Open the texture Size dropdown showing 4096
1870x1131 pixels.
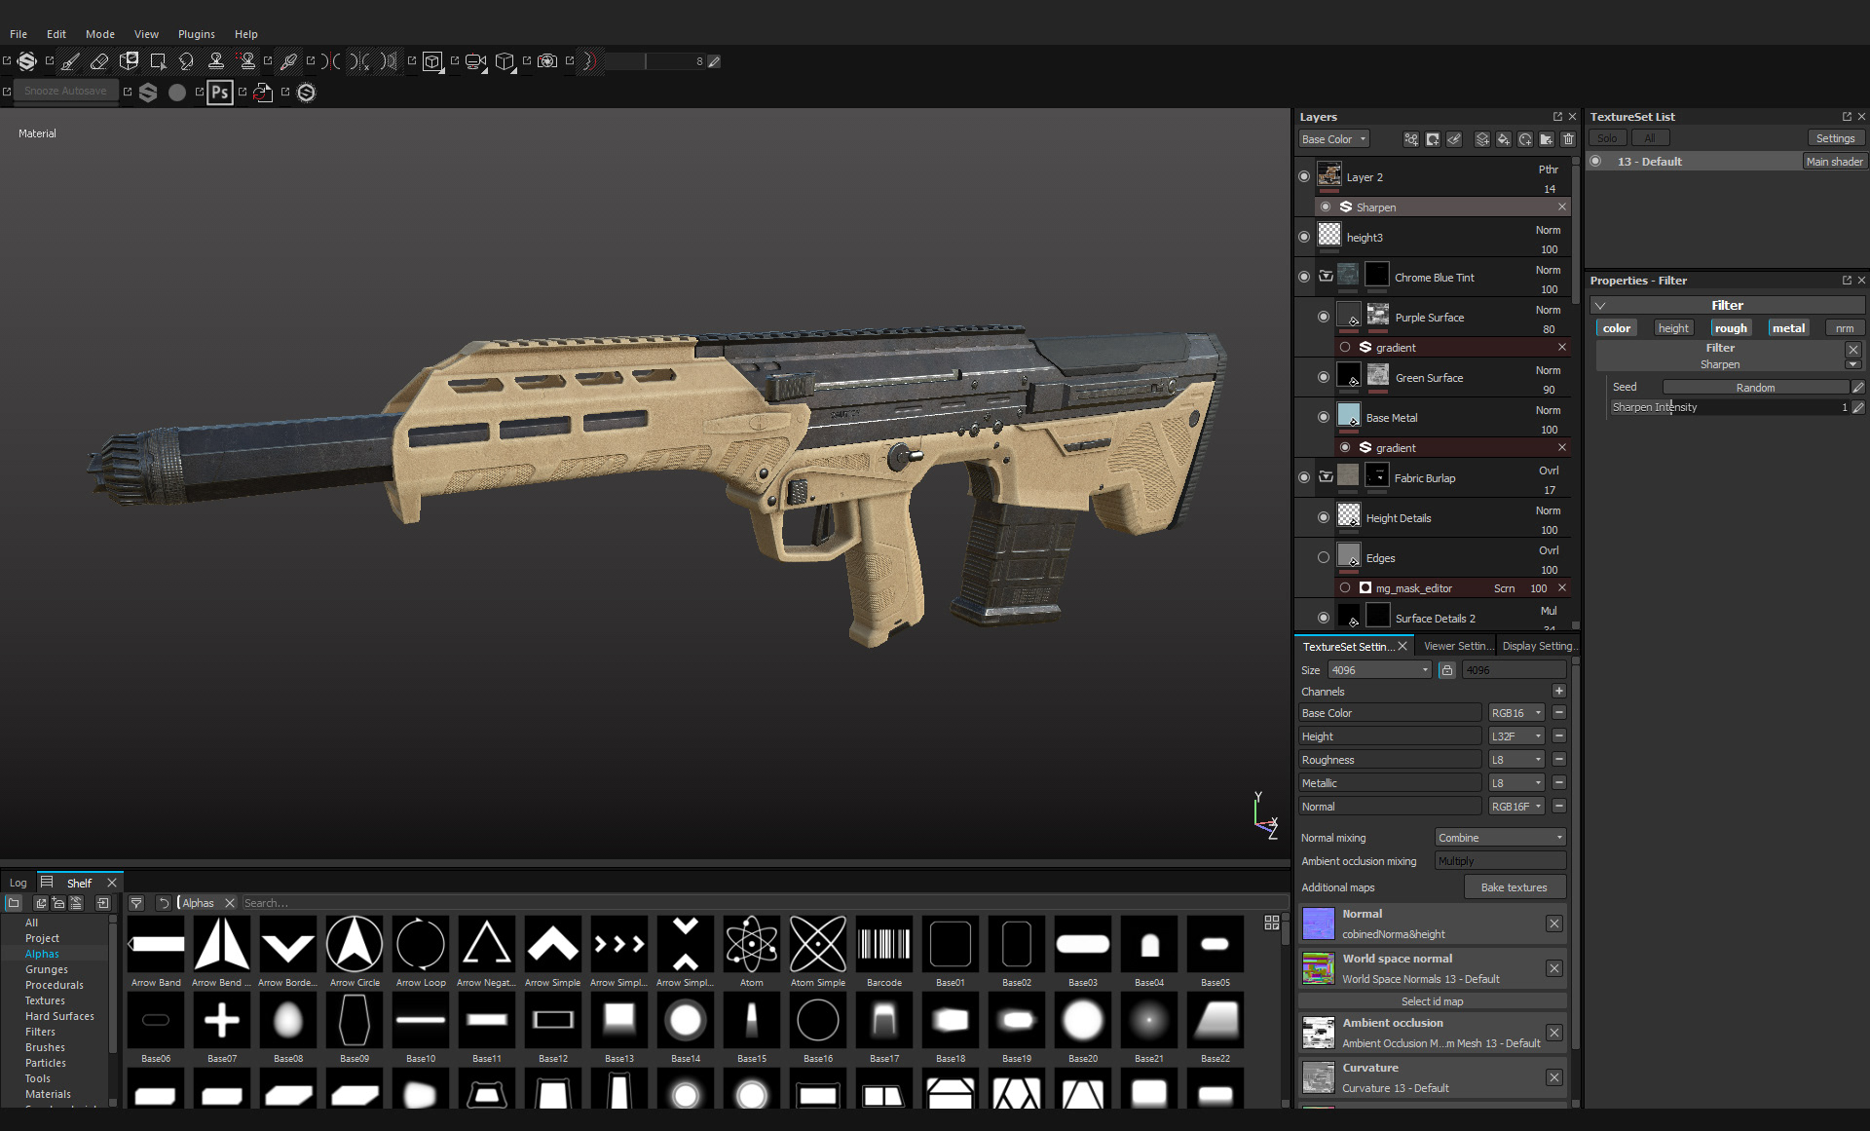pyautogui.click(x=1378, y=669)
